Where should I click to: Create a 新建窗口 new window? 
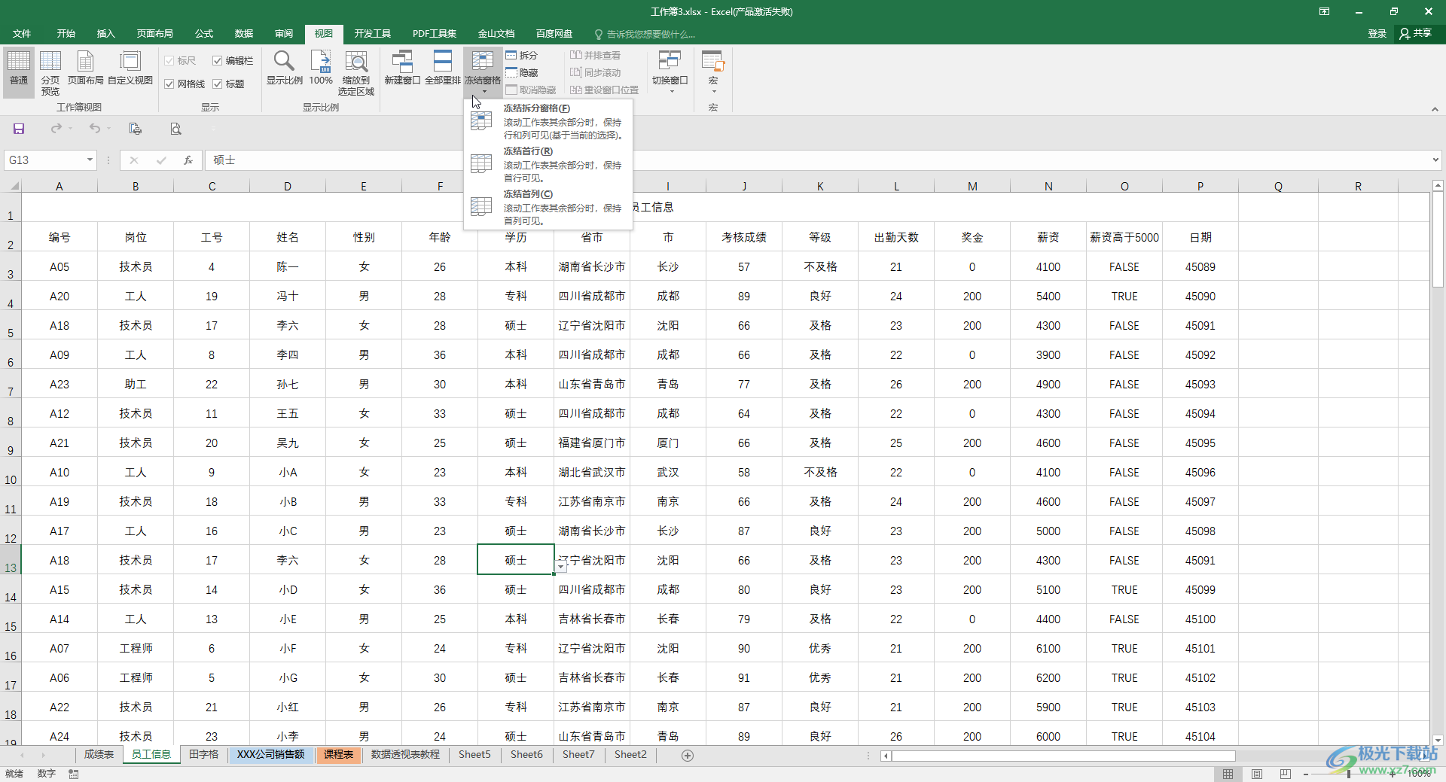point(402,68)
